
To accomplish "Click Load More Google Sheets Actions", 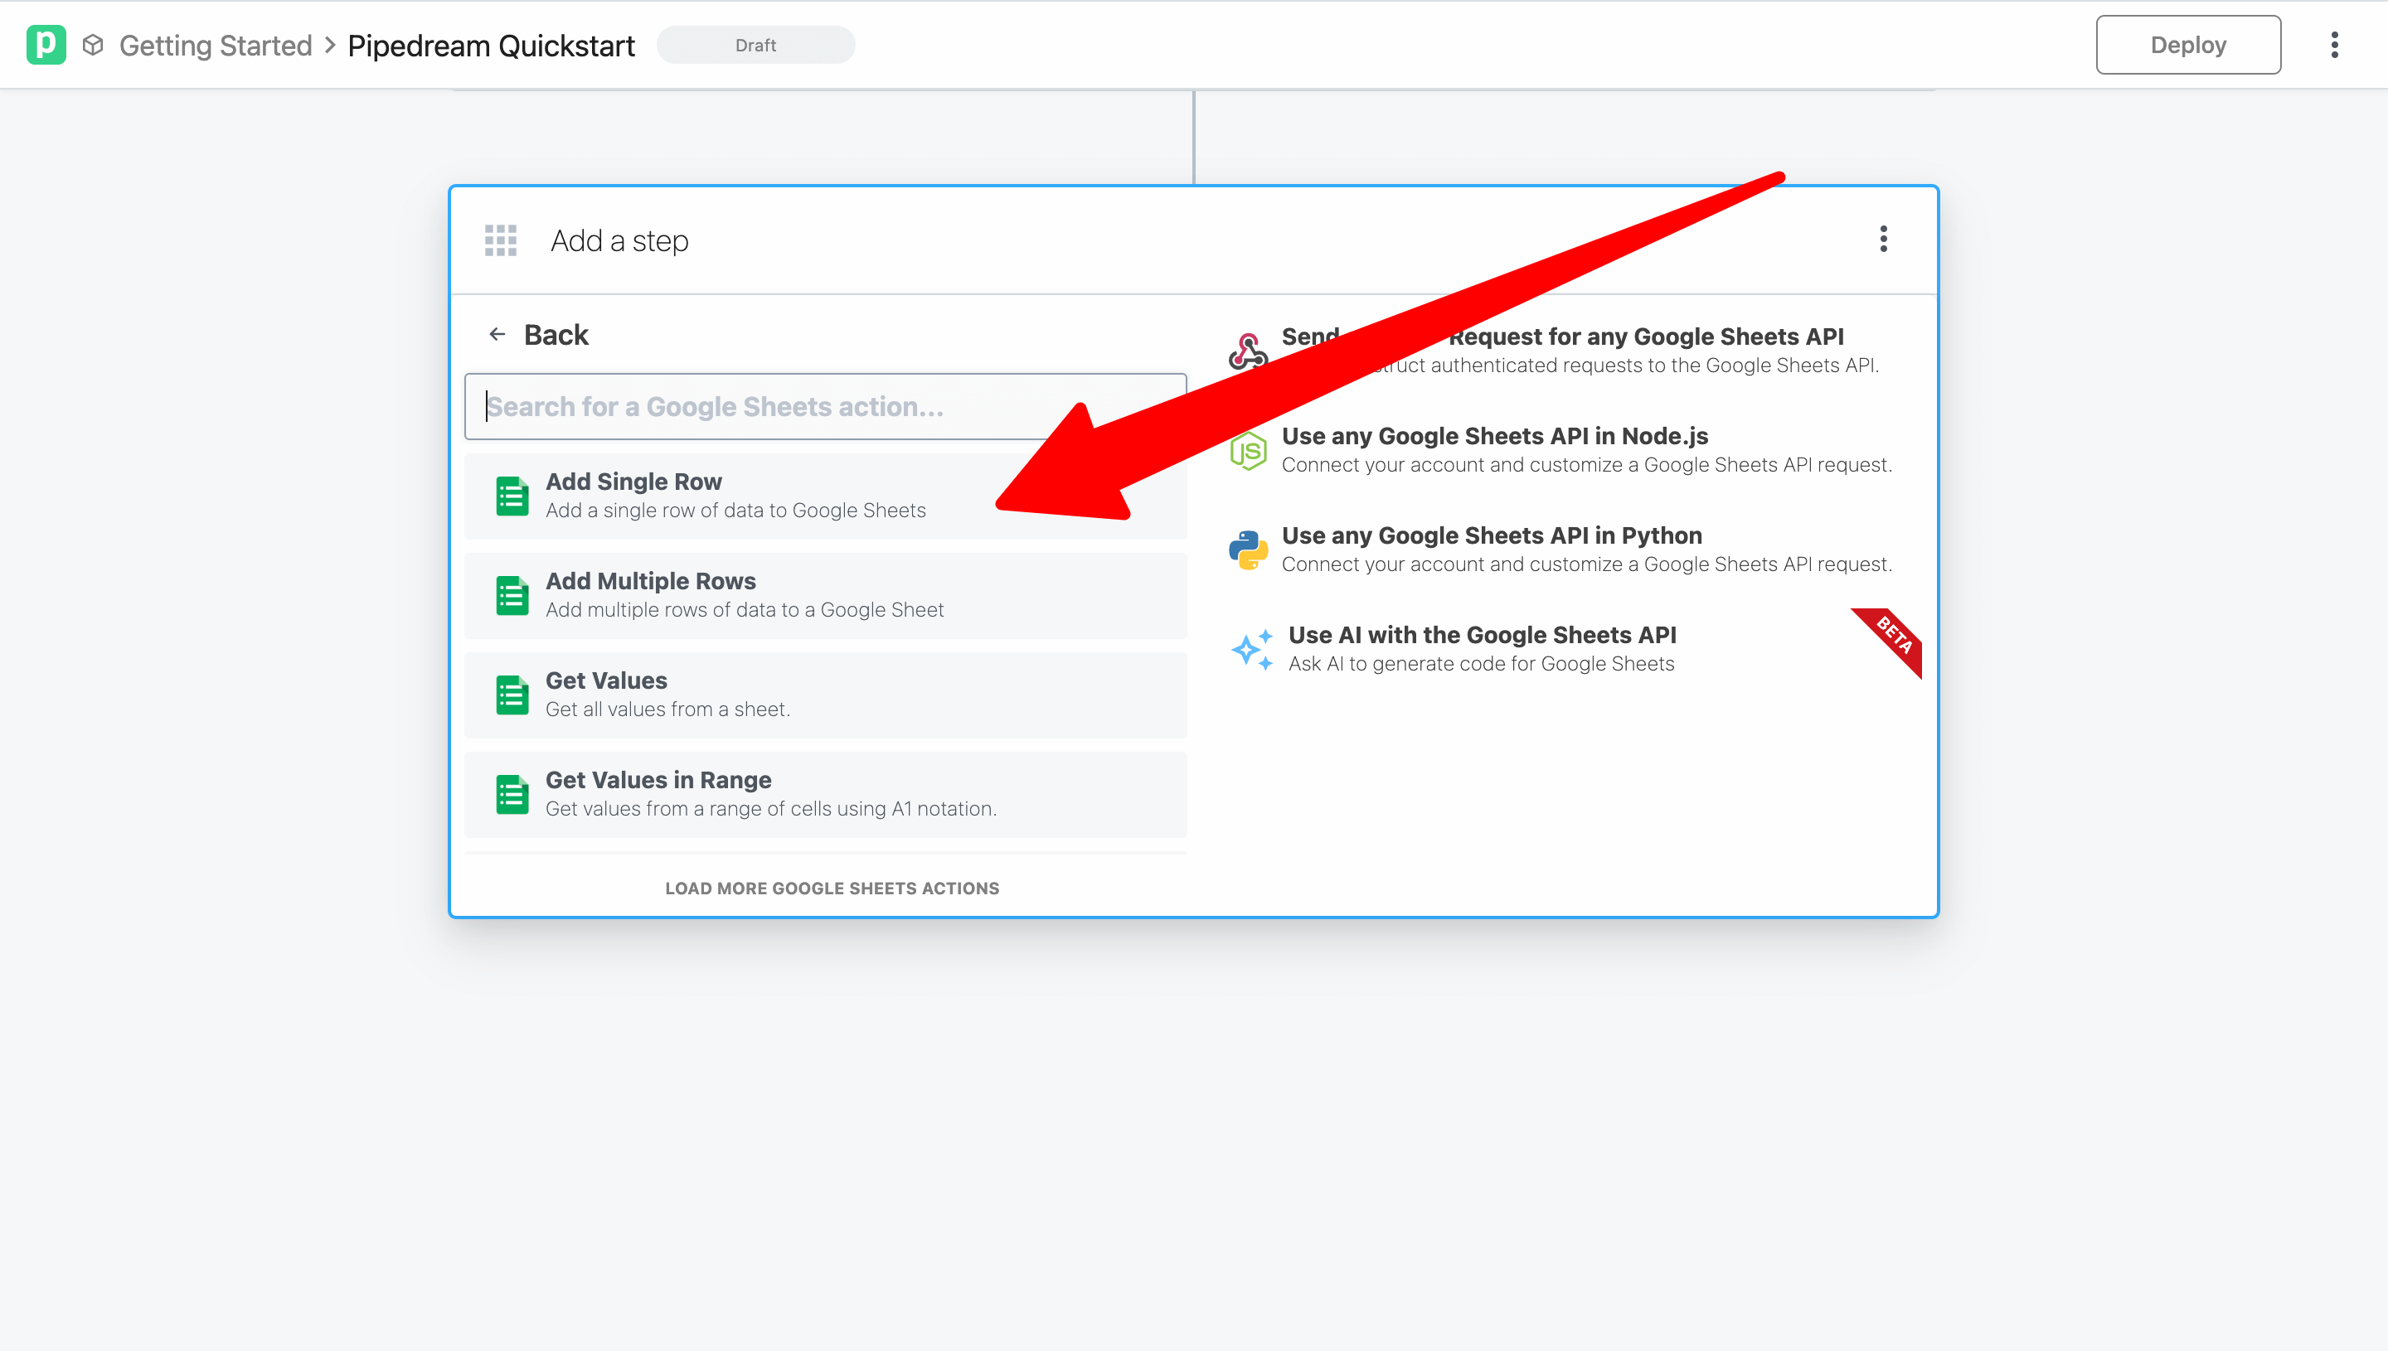I will point(832,888).
